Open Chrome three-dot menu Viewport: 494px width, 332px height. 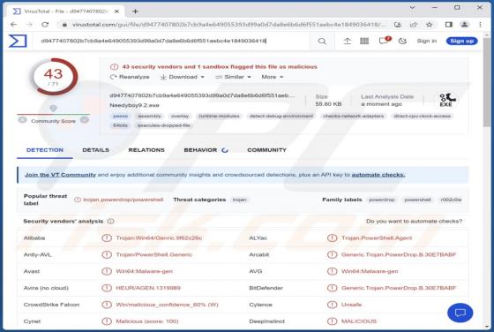coord(480,24)
